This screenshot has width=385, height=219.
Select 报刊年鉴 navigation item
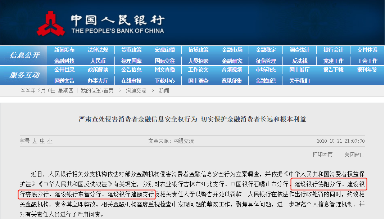(x=367, y=70)
